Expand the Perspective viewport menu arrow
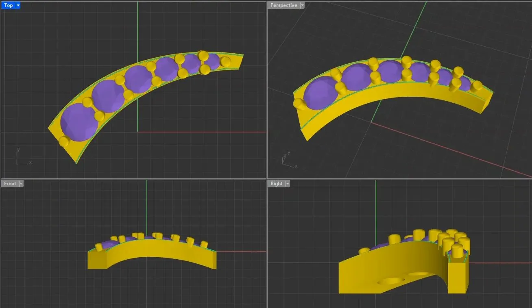Image resolution: width=532 pixels, height=308 pixels. click(x=302, y=5)
